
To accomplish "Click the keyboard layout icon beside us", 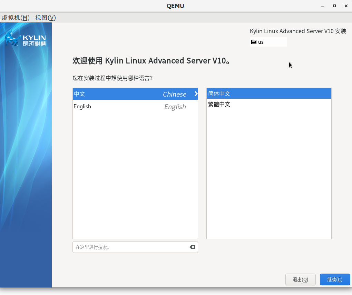I will tap(254, 42).
